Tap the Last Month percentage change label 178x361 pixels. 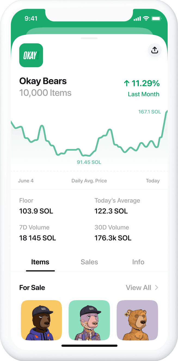pos(143,94)
